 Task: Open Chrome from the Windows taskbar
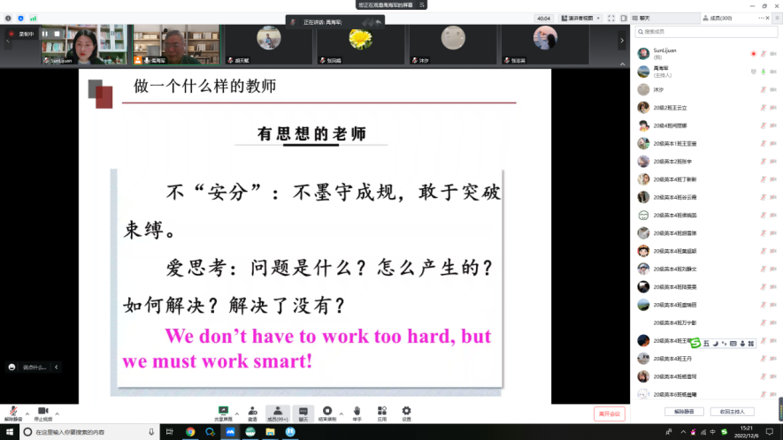coord(189,432)
